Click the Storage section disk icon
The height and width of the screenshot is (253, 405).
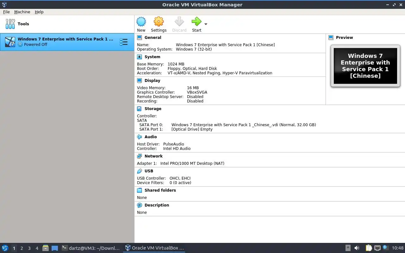(x=140, y=108)
